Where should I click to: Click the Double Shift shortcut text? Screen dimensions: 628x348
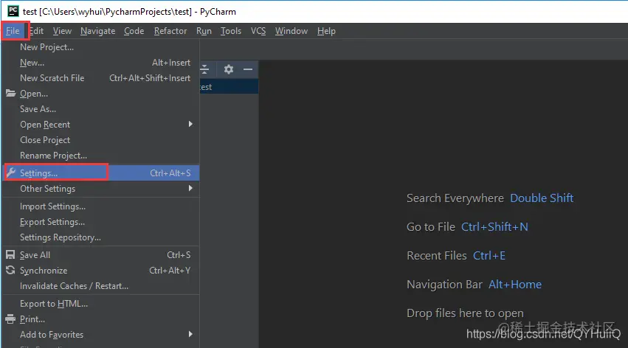pos(542,198)
